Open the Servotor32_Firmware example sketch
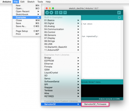129x111 pixels. 95,104
